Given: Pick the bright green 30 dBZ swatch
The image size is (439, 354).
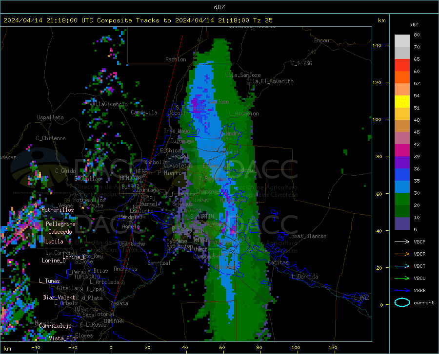Looking at the screenshot, I should [x=402, y=199].
